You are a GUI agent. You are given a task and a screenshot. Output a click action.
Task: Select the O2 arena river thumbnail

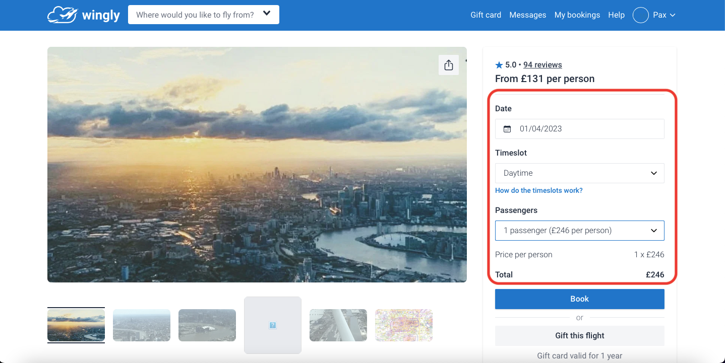207,325
